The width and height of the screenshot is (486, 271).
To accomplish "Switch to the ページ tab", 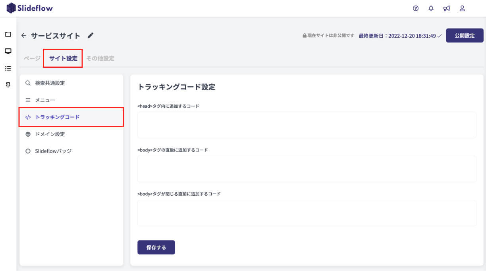I will 32,58.
